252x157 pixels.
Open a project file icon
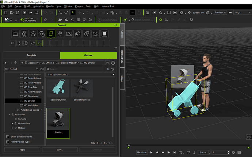12,12
